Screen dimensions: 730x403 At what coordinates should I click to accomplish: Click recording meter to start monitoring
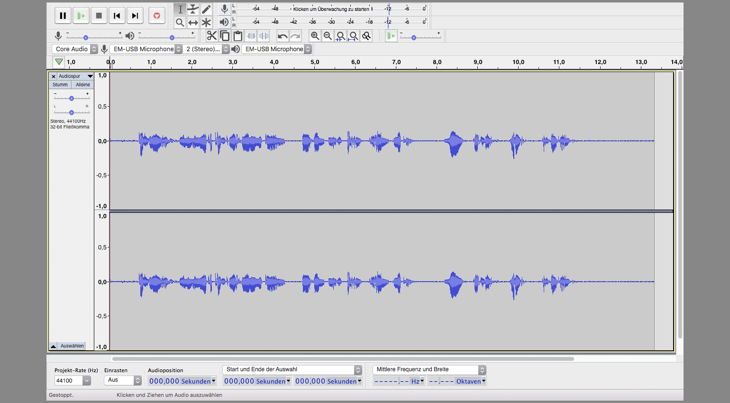point(332,9)
